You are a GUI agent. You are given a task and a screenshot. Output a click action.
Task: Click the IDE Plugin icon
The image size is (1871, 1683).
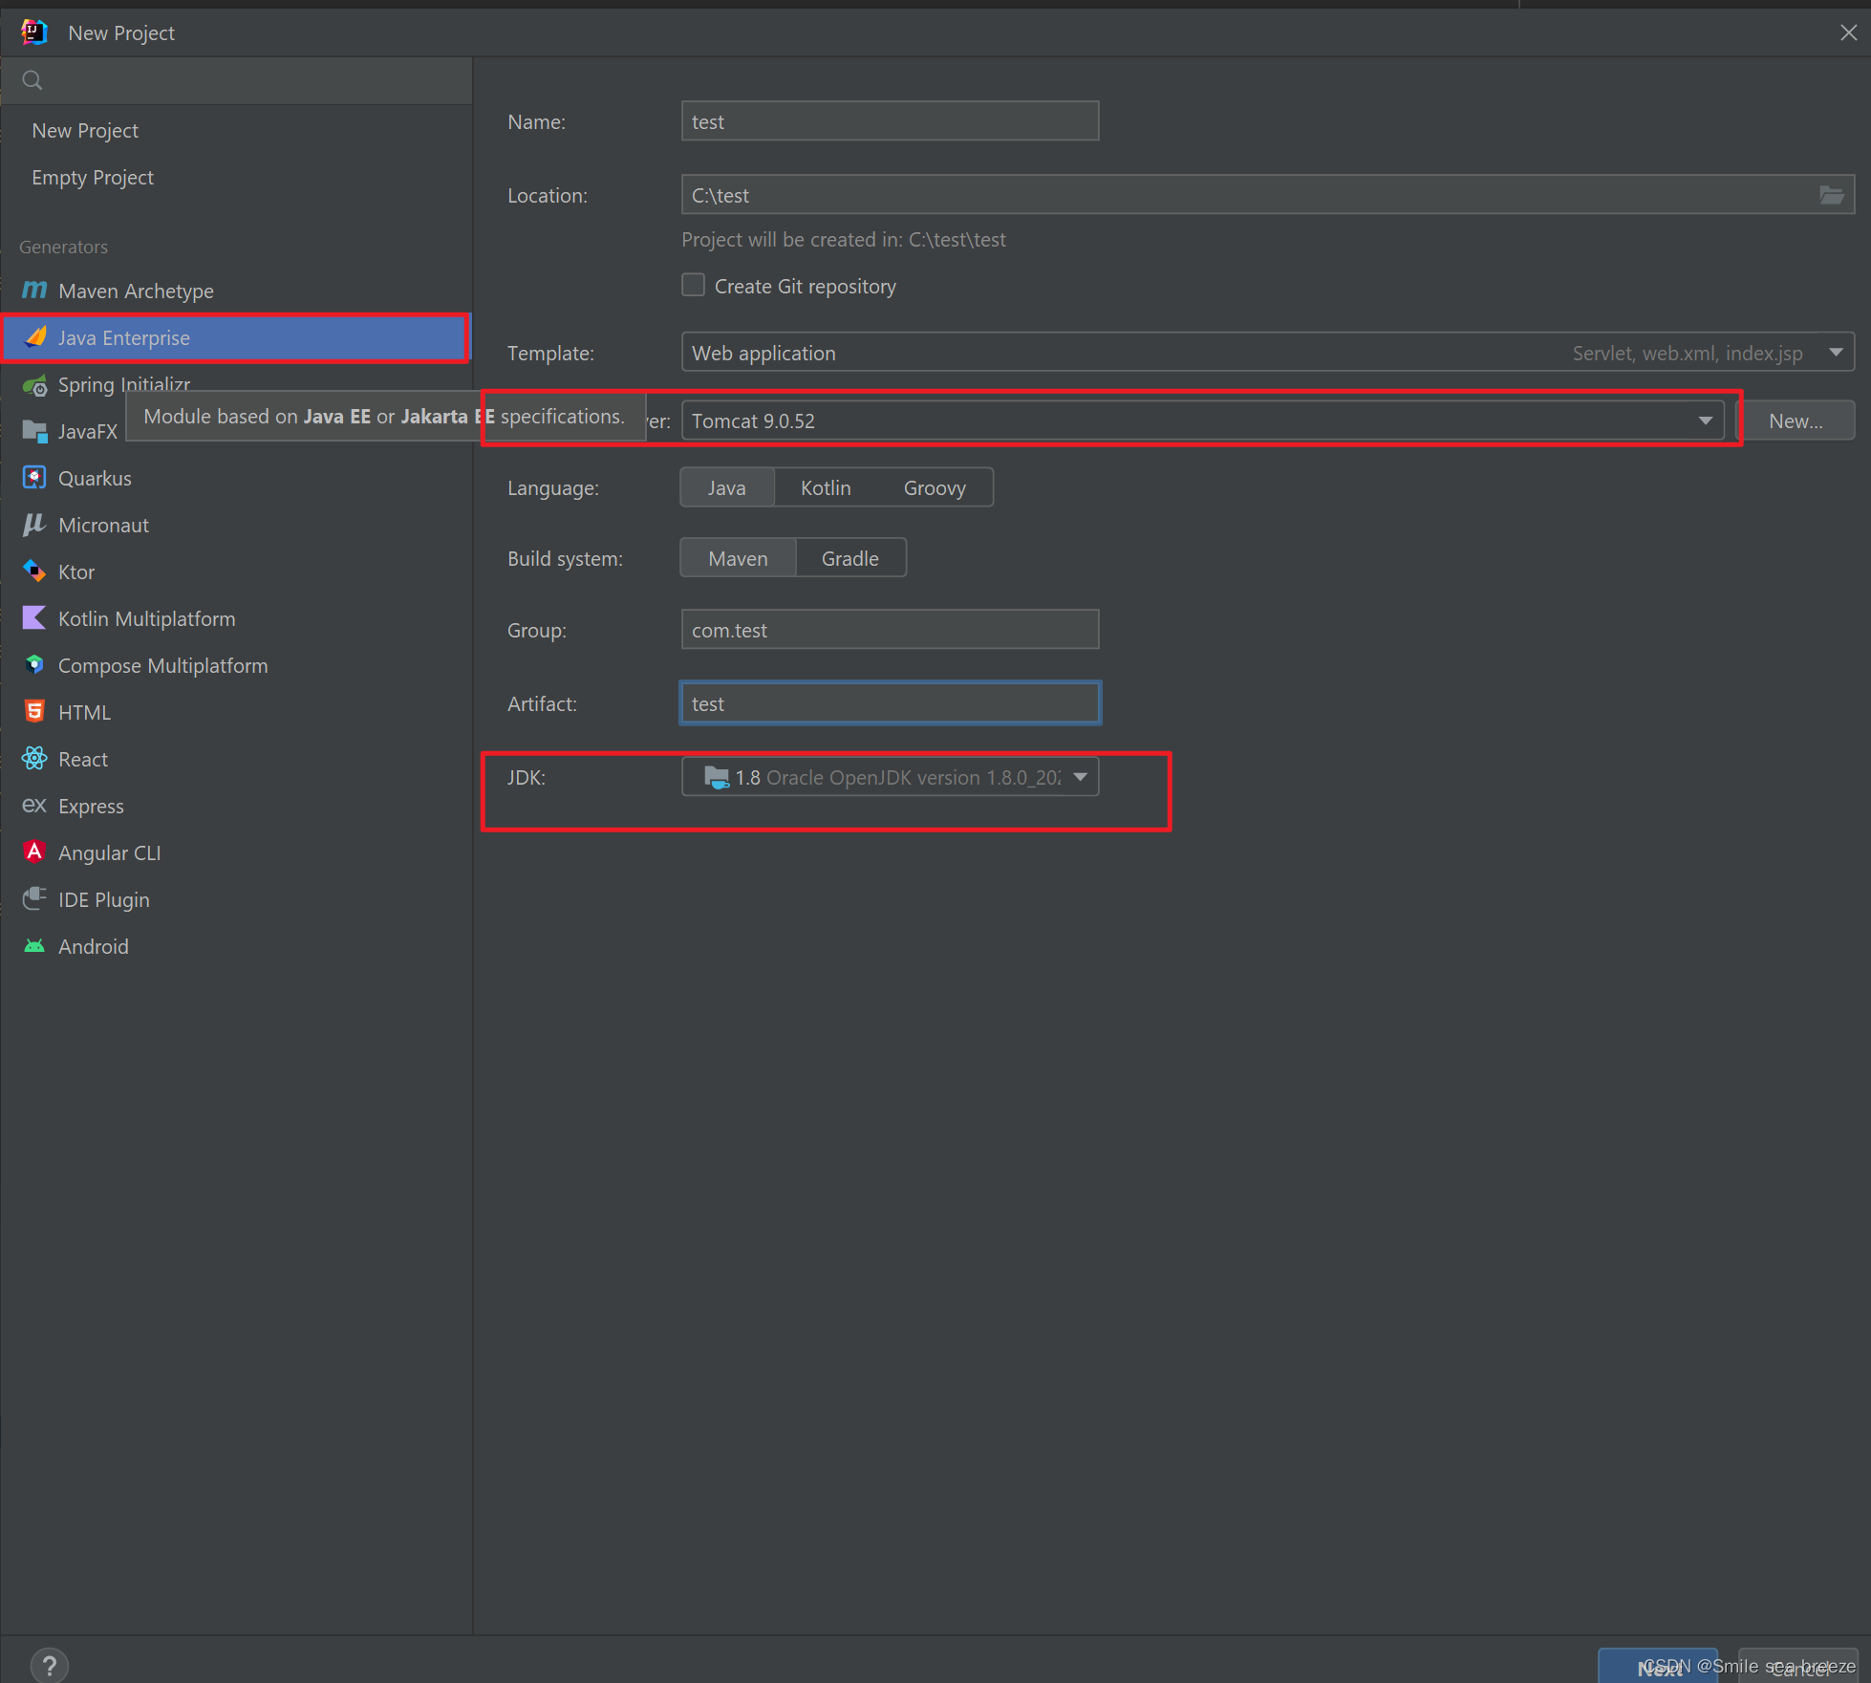point(34,899)
